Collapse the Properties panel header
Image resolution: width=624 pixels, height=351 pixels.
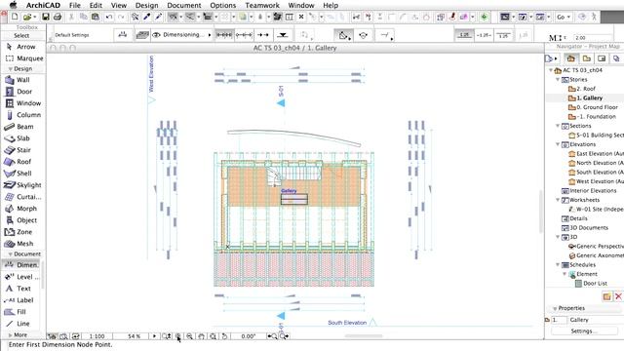click(555, 308)
